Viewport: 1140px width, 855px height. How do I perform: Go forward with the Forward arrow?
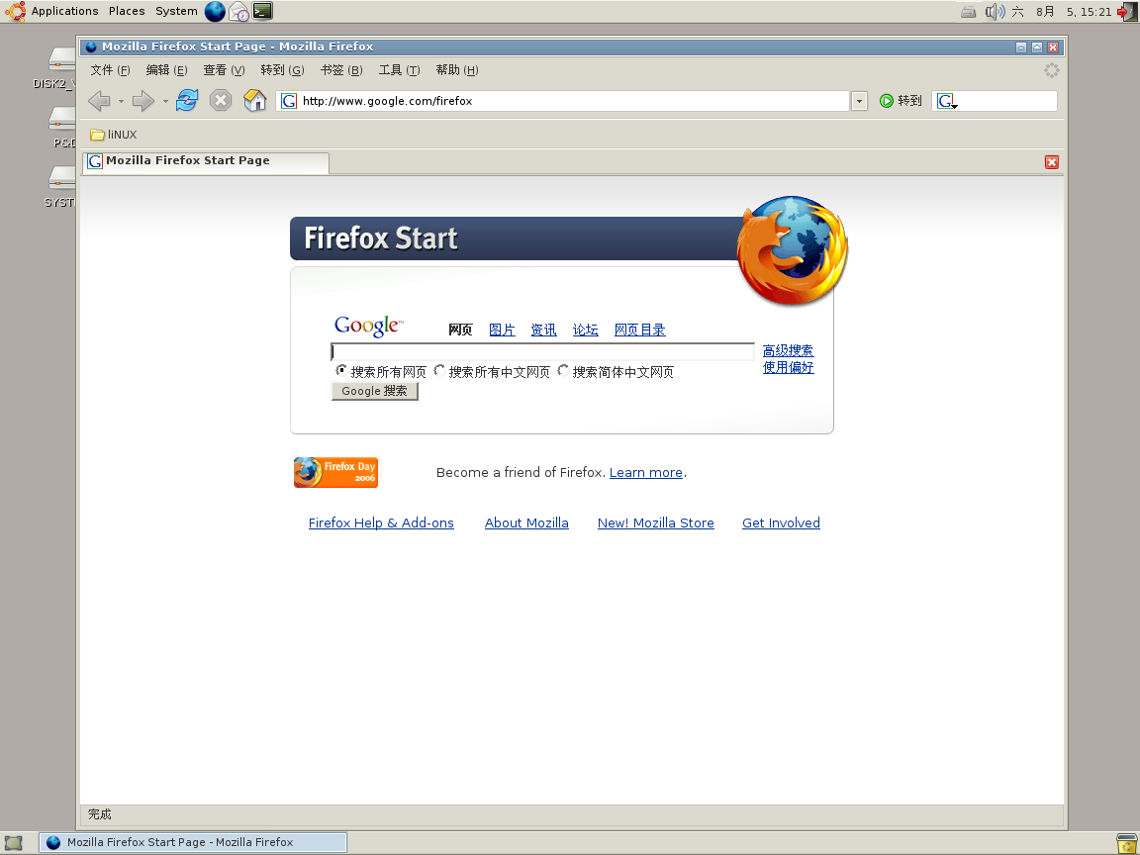coord(142,100)
